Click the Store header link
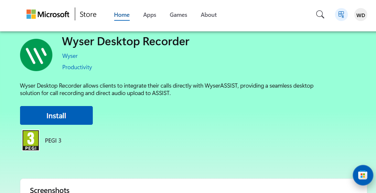This screenshot has width=376, height=193. (x=88, y=14)
